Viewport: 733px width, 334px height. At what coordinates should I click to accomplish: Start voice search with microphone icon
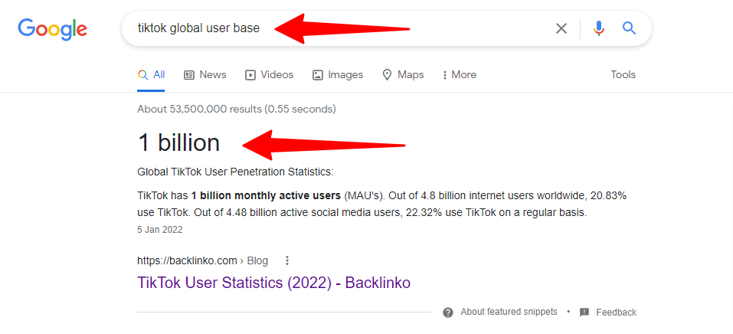tap(599, 28)
